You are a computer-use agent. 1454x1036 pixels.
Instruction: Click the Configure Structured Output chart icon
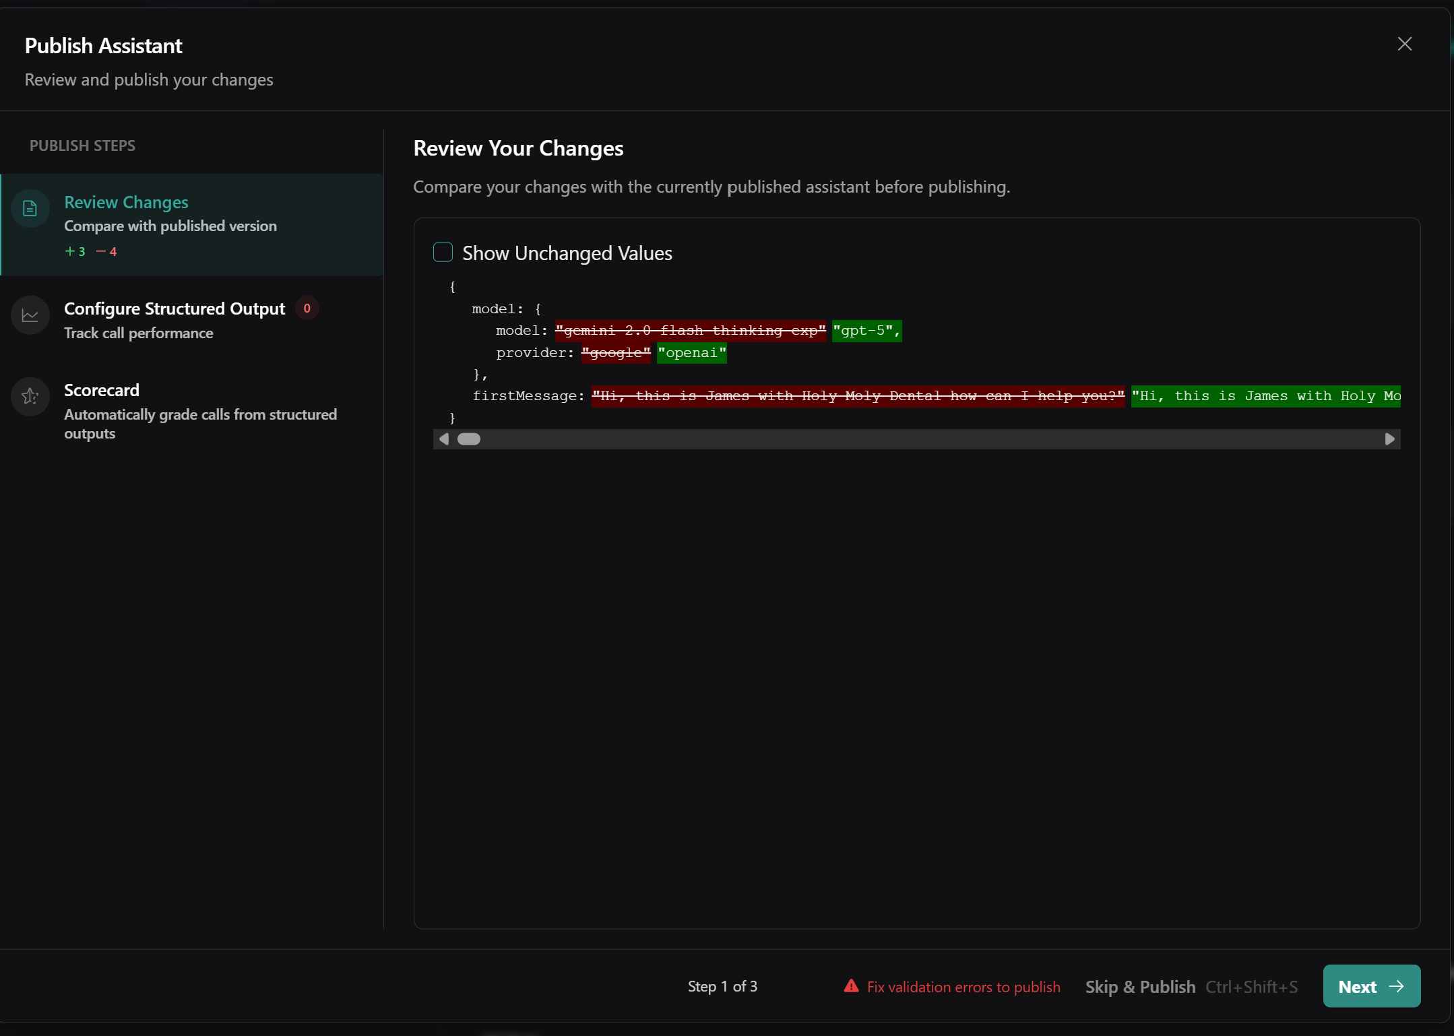[x=30, y=315]
